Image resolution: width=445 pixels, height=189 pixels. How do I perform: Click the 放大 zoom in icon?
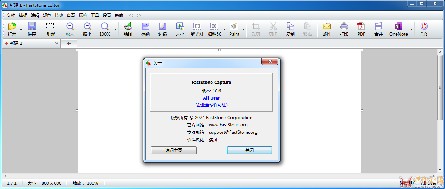click(x=70, y=26)
